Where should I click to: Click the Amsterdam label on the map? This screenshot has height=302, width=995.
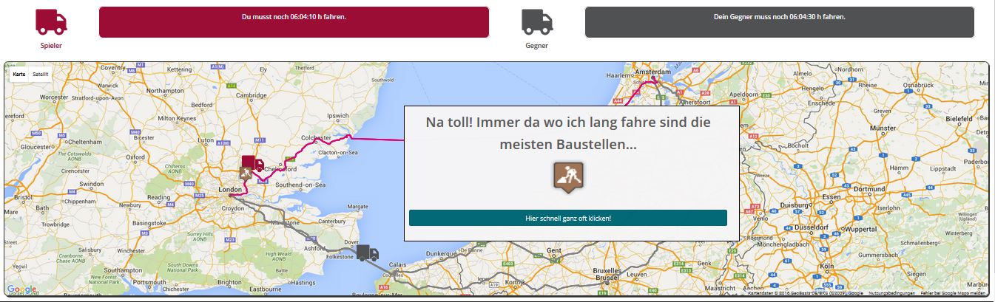coord(653,72)
